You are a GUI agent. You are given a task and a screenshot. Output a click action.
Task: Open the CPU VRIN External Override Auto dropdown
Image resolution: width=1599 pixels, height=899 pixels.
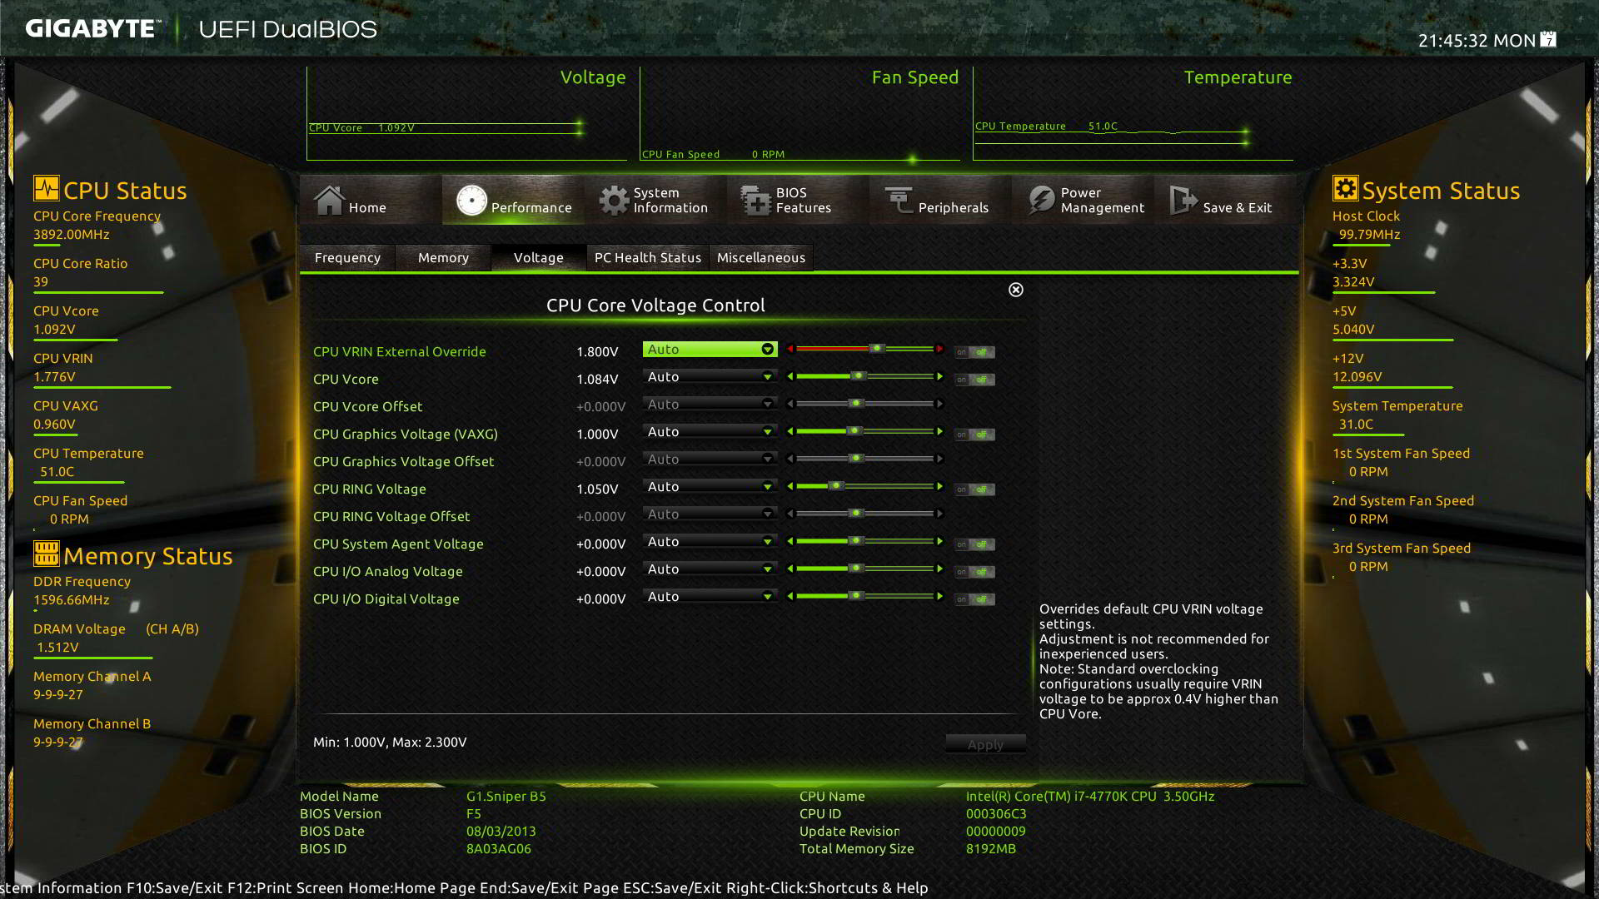pos(710,350)
